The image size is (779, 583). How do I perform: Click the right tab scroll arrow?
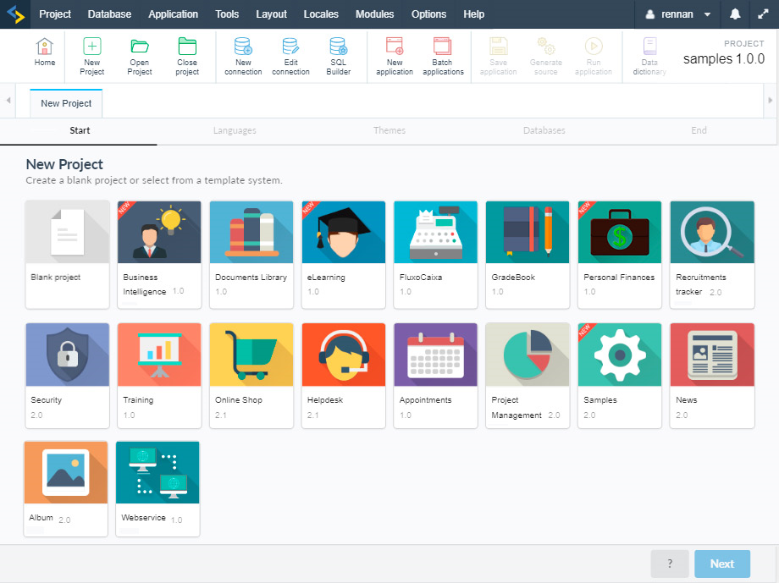(771, 101)
